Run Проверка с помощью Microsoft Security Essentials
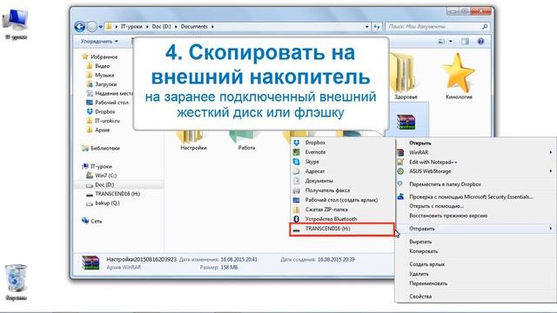Image resolution: width=557 pixels, height=313 pixels. click(x=476, y=197)
